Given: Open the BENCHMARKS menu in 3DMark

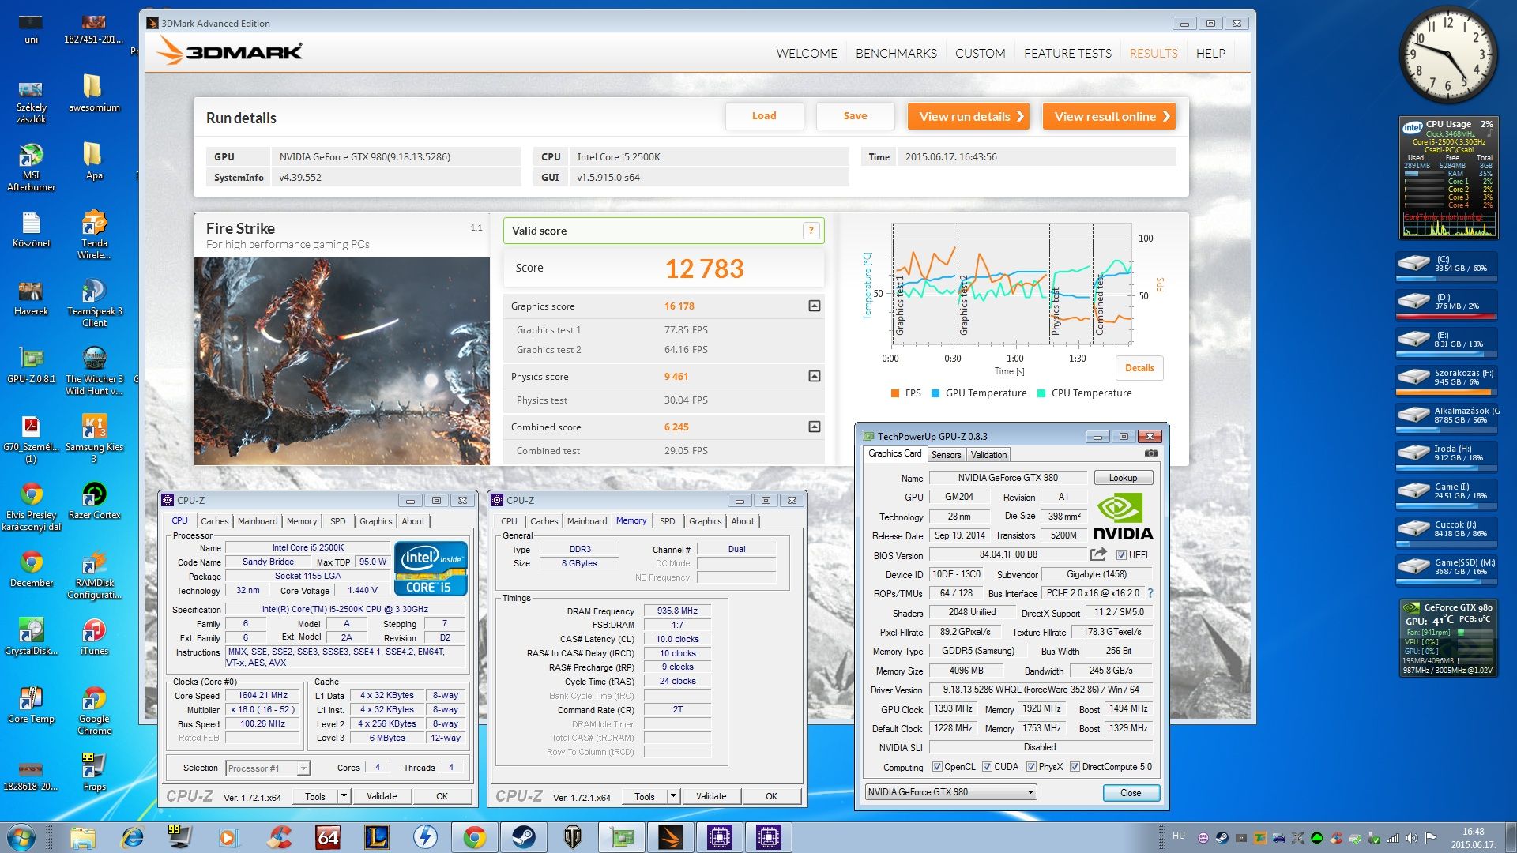Looking at the screenshot, I should (896, 53).
